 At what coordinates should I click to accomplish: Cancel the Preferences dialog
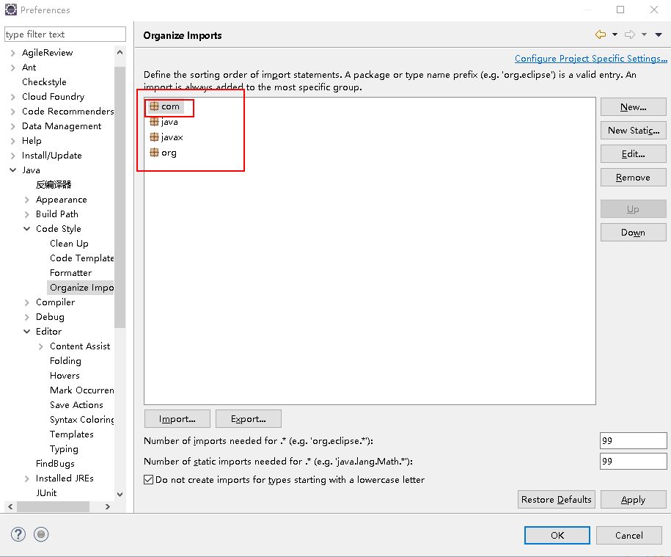[x=629, y=535]
